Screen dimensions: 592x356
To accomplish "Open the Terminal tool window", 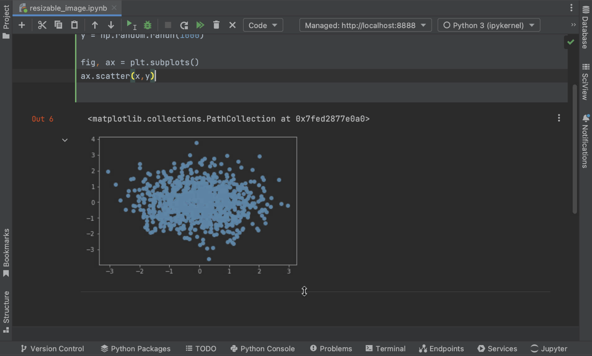I will coord(386,349).
